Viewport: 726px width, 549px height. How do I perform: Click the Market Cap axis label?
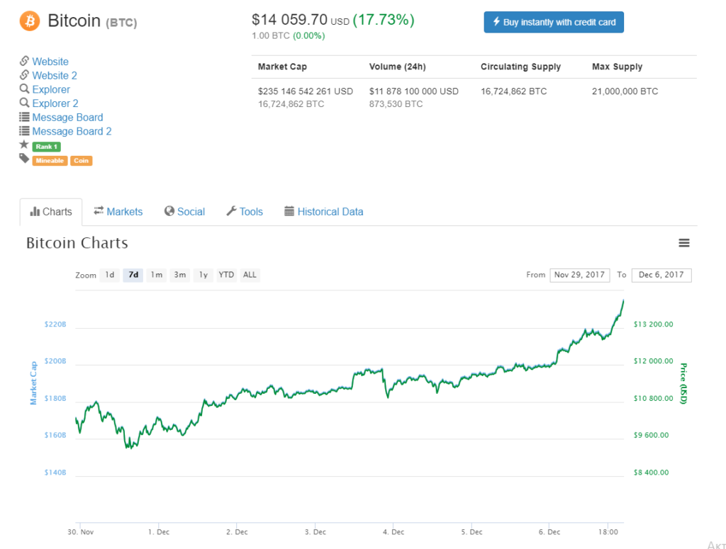pos(33,383)
